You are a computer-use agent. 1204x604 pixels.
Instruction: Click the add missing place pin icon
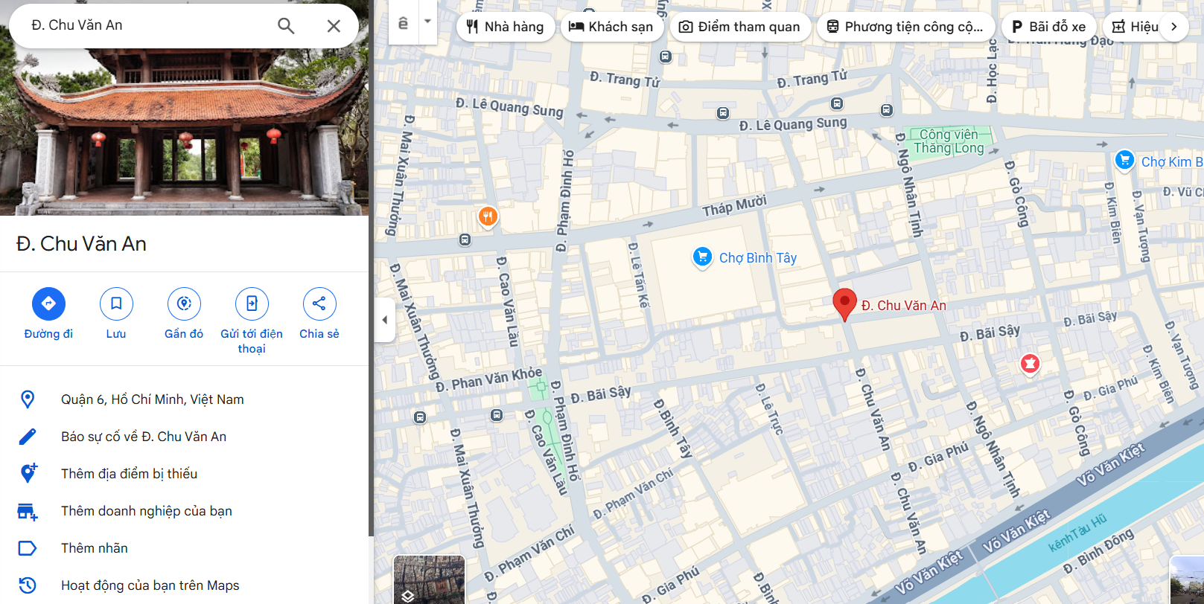(28, 473)
